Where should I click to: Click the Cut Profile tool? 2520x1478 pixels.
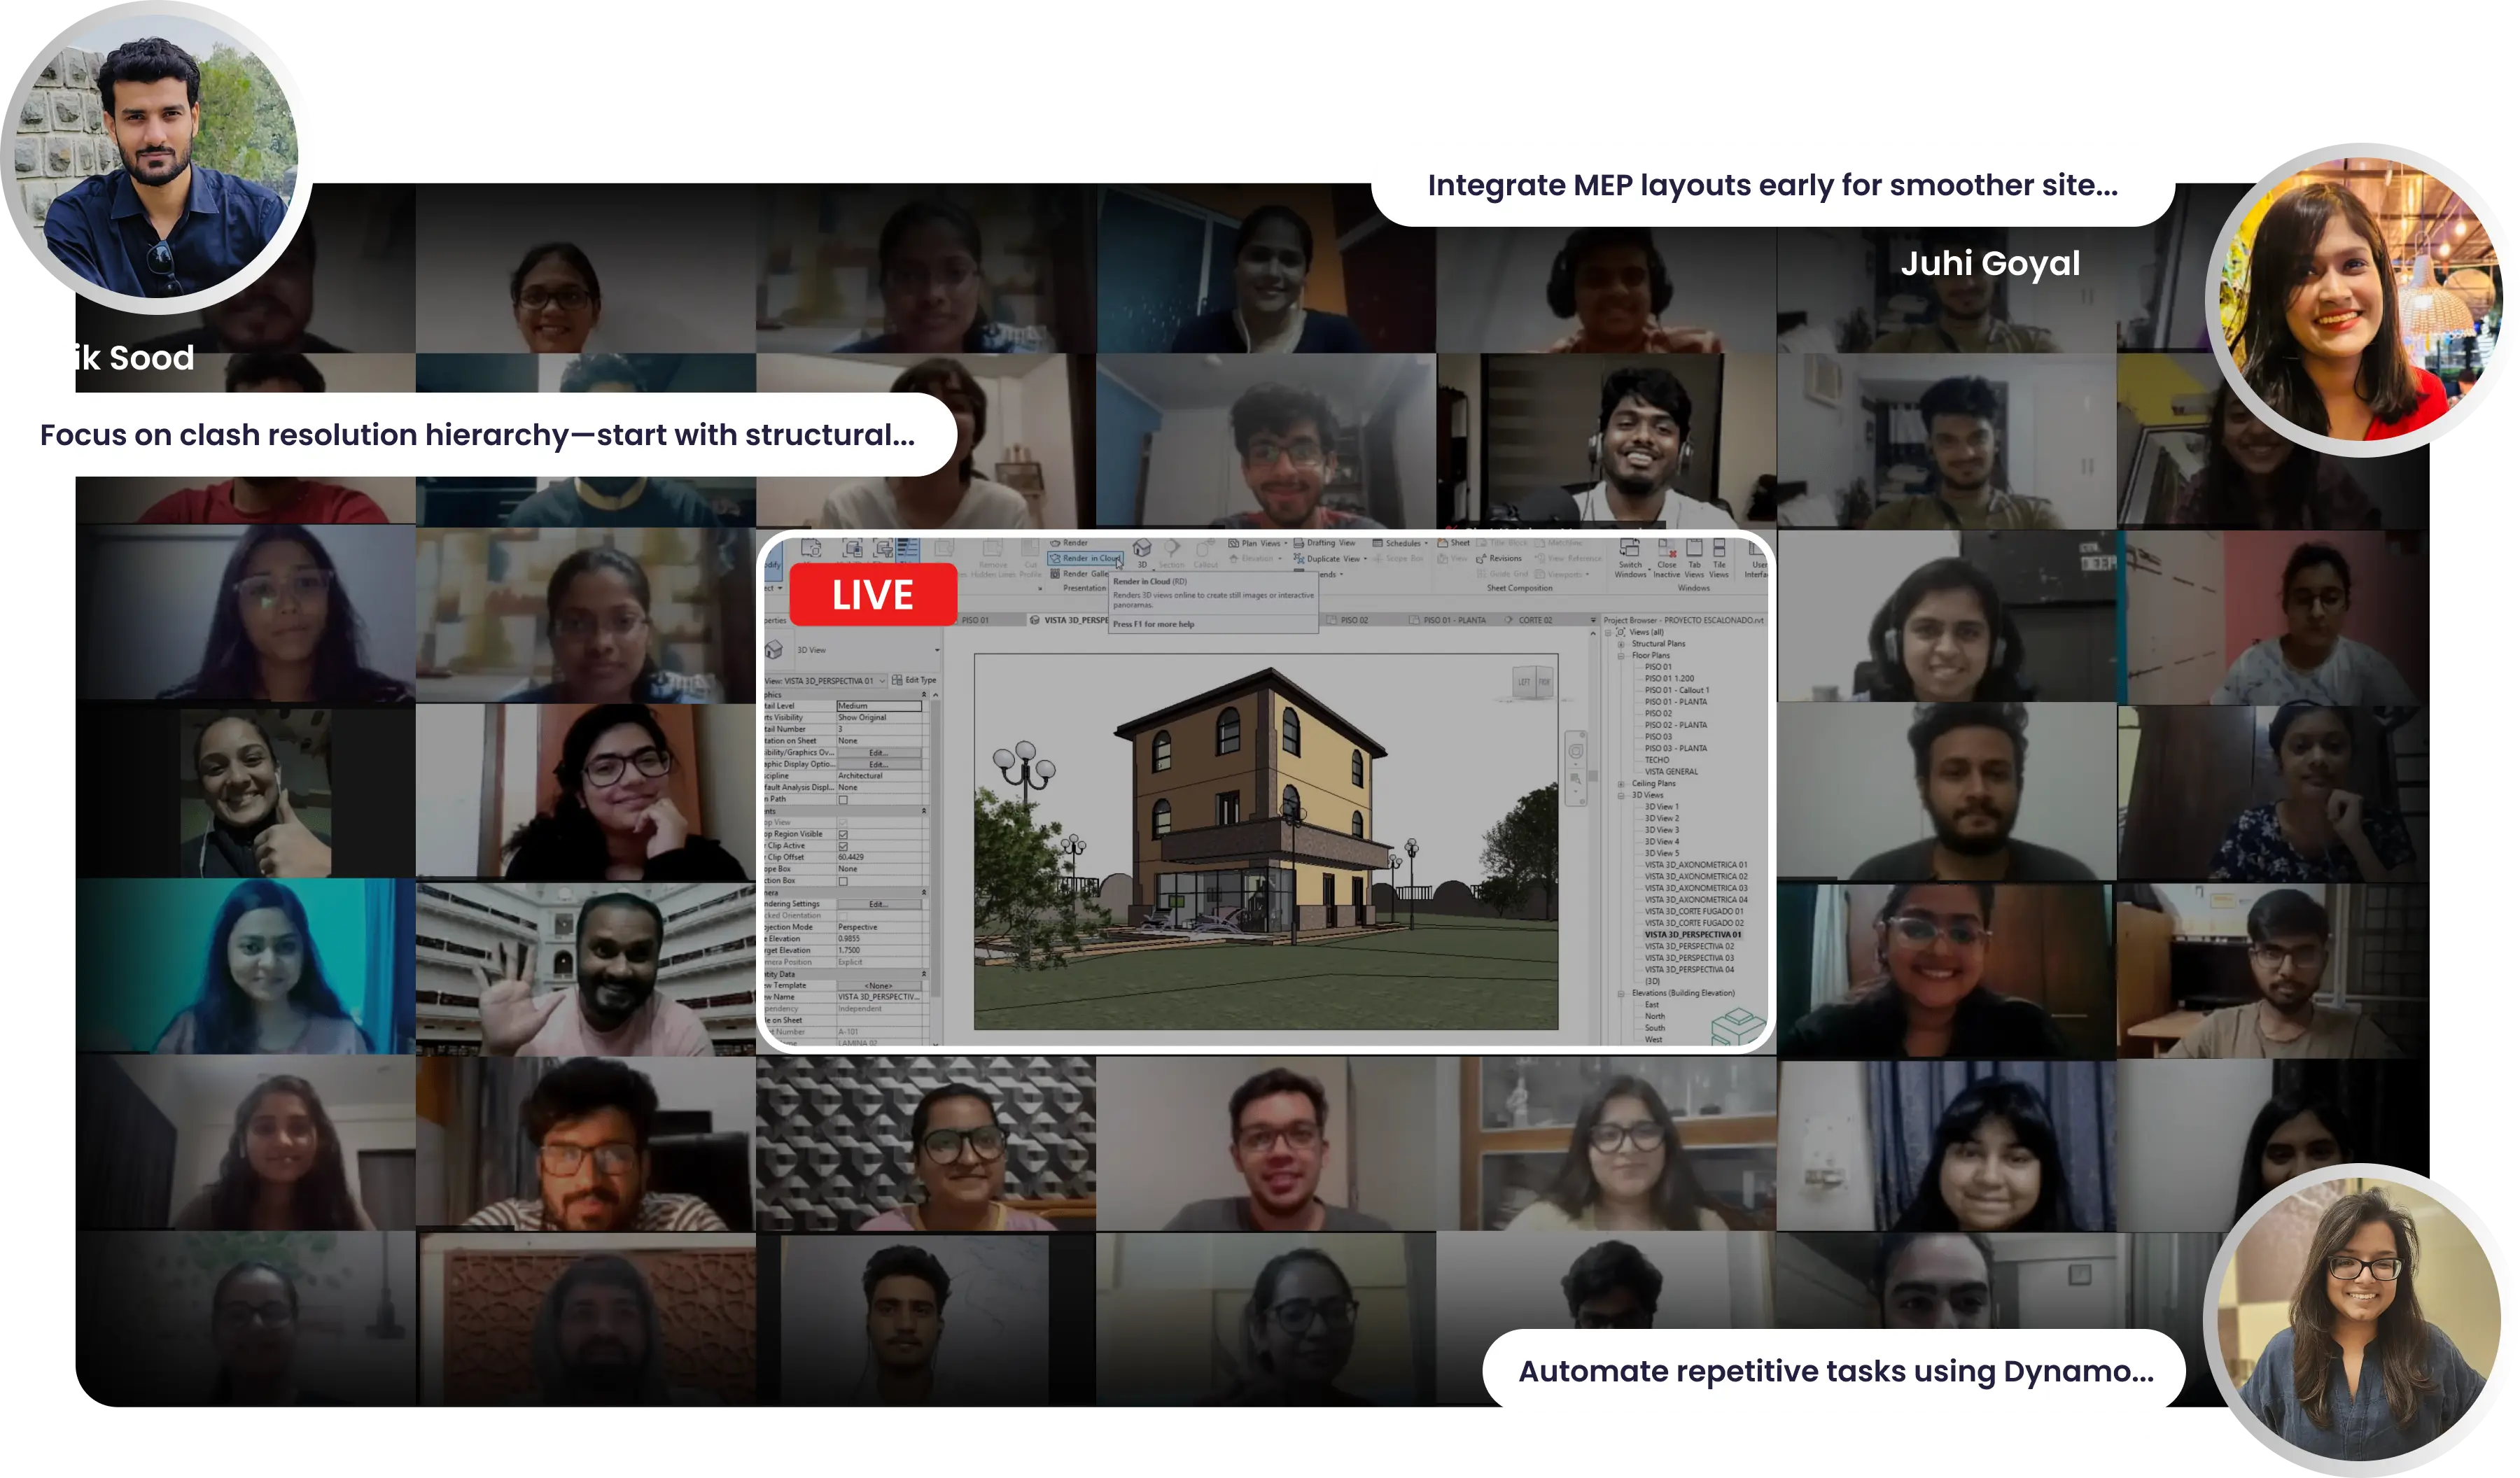[x=1031, y=558]
